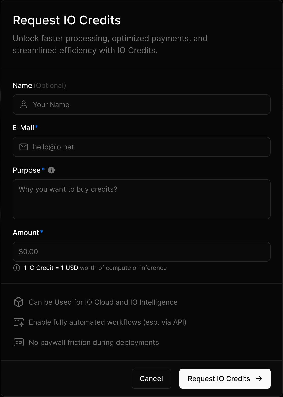Focus the Your Name input field
283x397 pixels.
[x=142, y=105]
